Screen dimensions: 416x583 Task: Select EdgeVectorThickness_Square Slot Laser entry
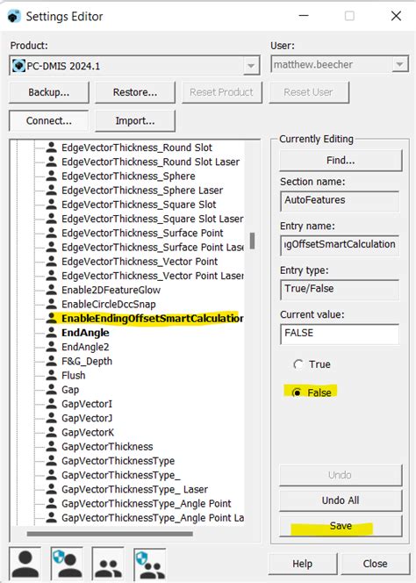[x=153, y=219]
